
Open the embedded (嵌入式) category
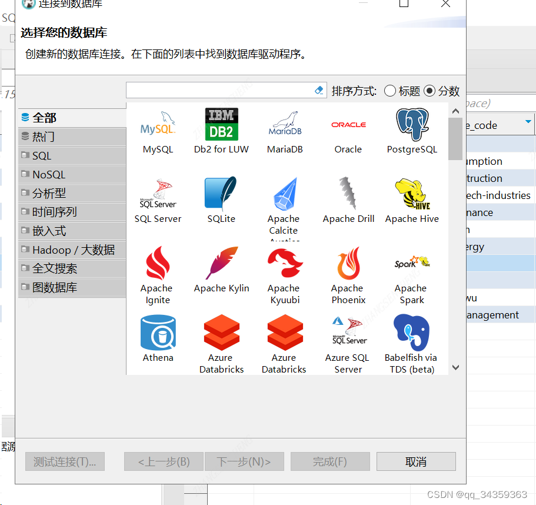pos(72,231)
